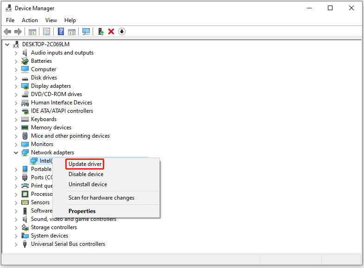Select the System devices tree label
Screen dimensions: 364x268
[x=50, y=236]
